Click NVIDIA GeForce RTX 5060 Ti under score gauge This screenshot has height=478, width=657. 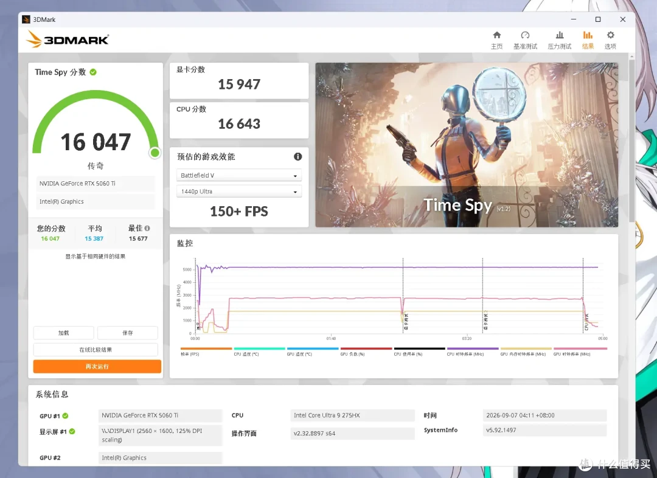pyautogui.click(x=96, y=184)
